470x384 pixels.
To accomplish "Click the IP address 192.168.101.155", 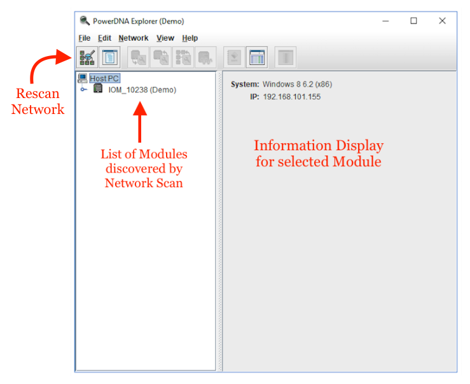I will (292, 97).
